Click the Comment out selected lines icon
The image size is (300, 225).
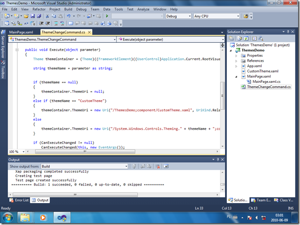point(56,23)
